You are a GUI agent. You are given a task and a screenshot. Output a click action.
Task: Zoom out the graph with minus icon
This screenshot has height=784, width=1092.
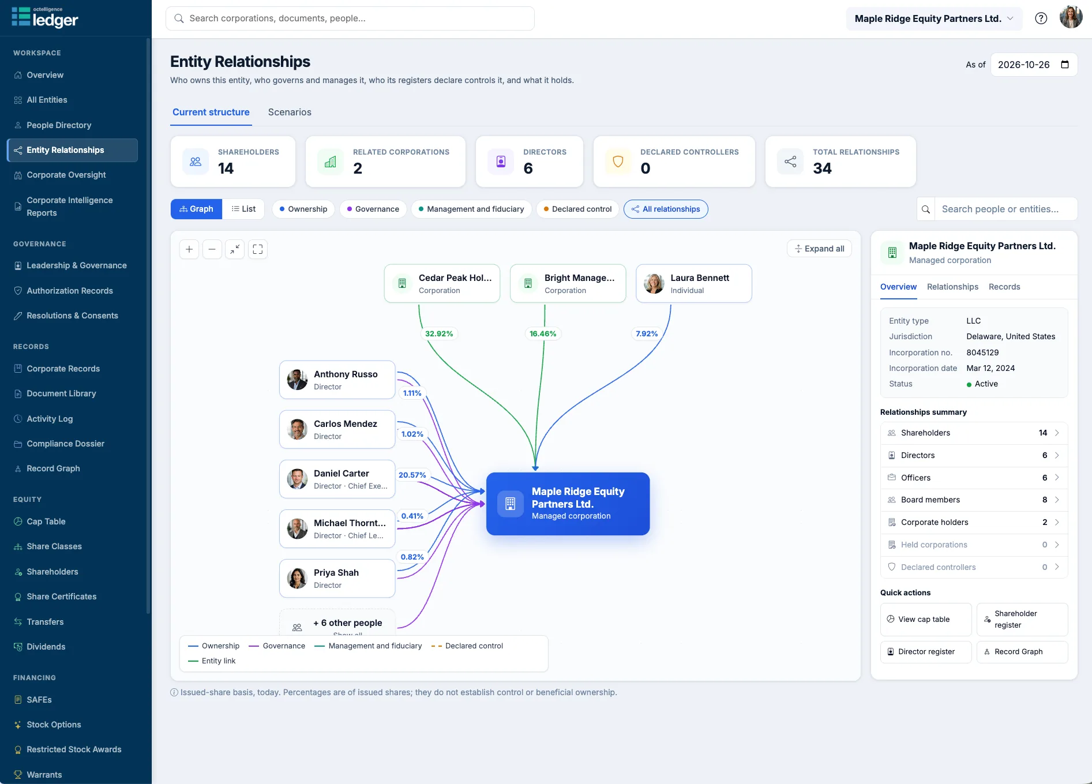[x=212, y=249]
